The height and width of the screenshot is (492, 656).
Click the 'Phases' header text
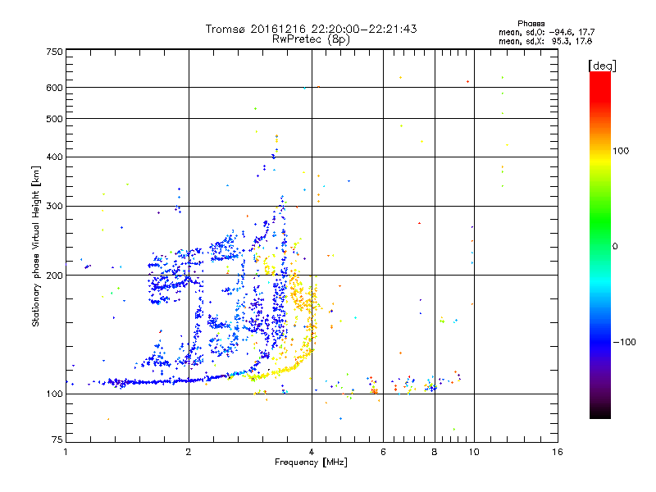coord(531,24)
